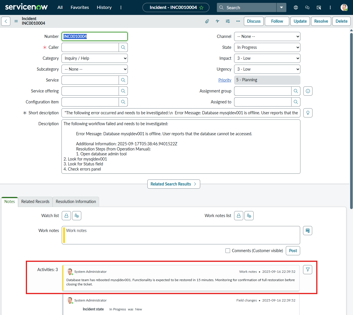
Task: Expand the Category dropdown
Action: click(94, 58)
